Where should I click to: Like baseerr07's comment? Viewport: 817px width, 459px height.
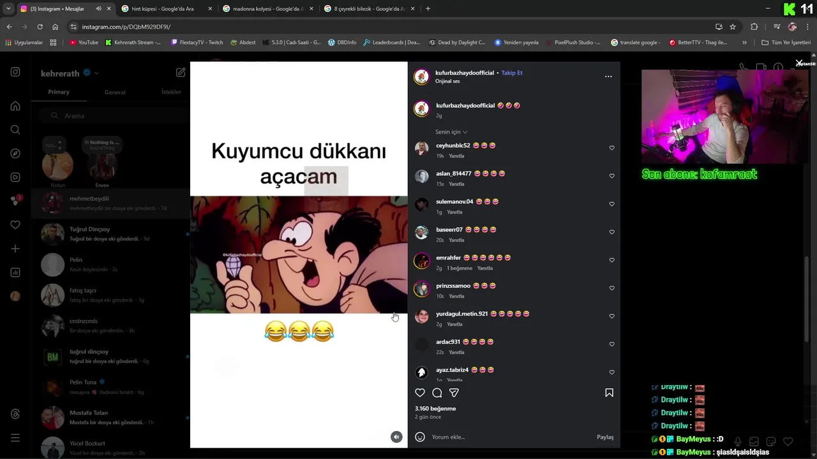(611, 232)
